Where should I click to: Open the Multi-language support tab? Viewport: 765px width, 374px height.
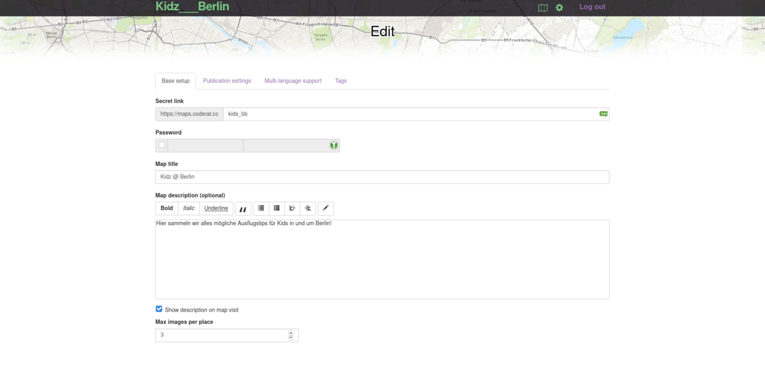(x=293, y=81)
